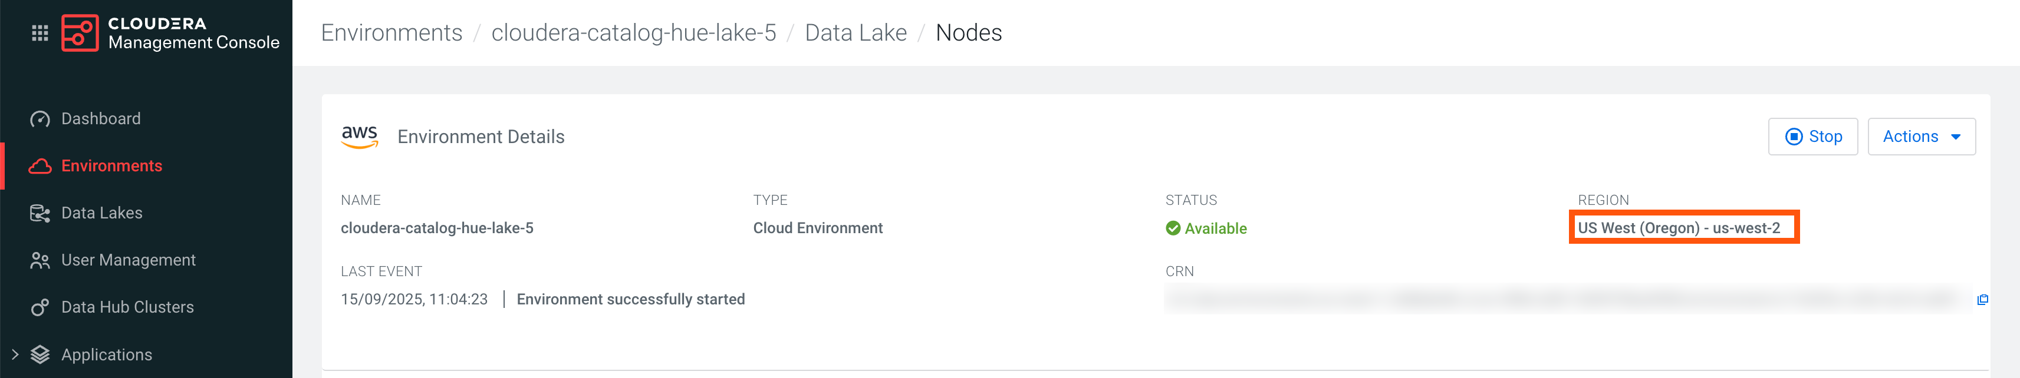Viewport: 2020px width, 378px height.
Task: Navigate to Data Lake breadcrumb
Action: point(855,33)
